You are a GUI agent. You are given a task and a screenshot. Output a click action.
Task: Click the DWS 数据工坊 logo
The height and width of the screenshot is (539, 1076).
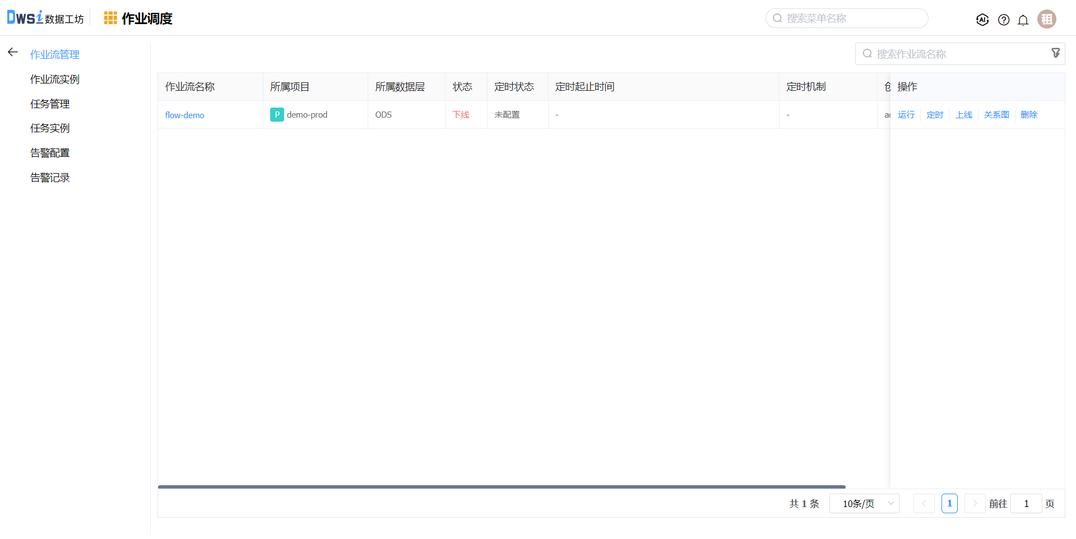click(x=45, y=18)
